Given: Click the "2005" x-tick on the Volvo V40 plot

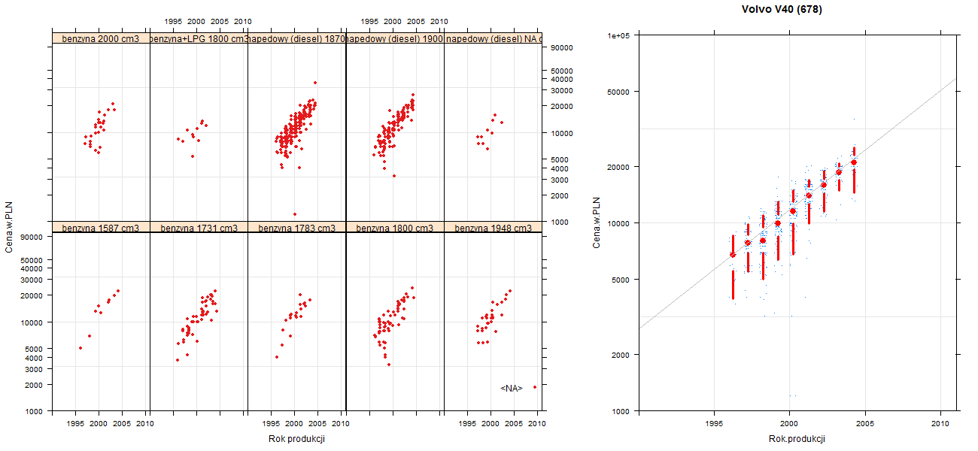Looking at the screenshot, I should [865, 424].
